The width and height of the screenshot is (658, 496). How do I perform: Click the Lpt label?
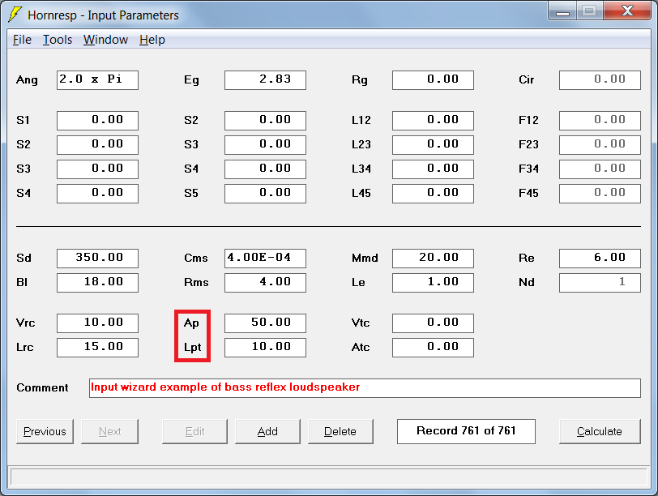[x=193, y=348]
